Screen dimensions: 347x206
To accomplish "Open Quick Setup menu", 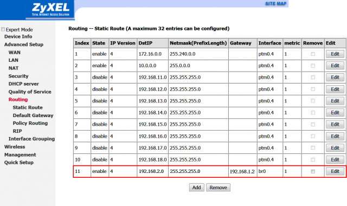I will [x=19, y=163].
